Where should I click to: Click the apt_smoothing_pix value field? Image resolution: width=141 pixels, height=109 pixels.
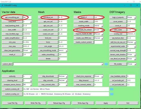tap(27, 17)
